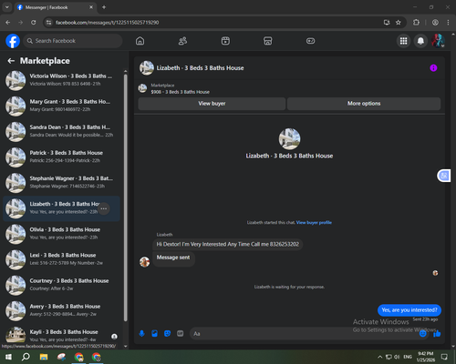Open the Olivia conversation
The width and height of the screenshot is (456, 364).
[61, 234]
